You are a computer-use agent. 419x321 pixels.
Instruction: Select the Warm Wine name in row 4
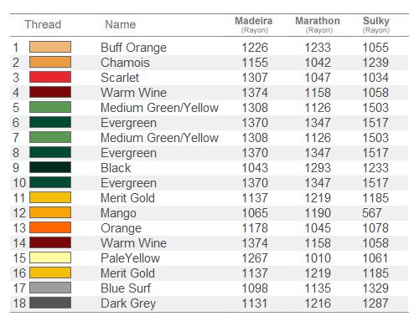click(x=133, y=93)
